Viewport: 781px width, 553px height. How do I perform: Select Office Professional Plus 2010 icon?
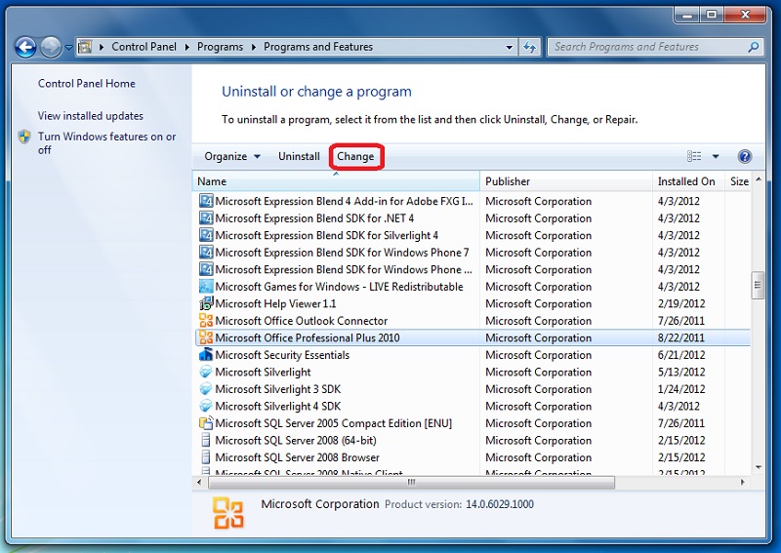click(x=206, y=337)
